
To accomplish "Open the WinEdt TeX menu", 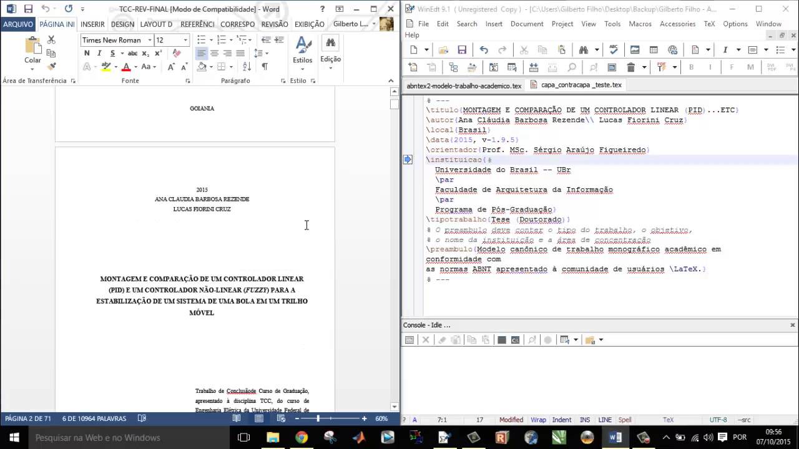I will tap(709, 24).
